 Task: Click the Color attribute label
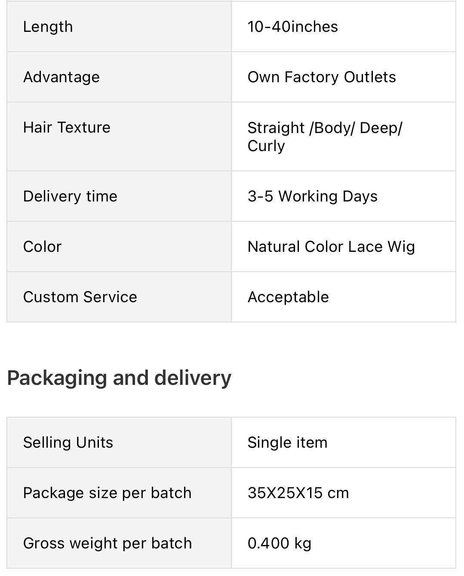tap(42, 247)
